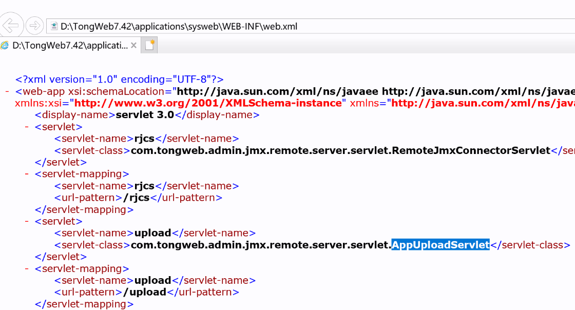The height and width of the screenshot is (310, 575).
Task: Collapse the servlet-mapping element containing /upload
Action: pos(27,268)
